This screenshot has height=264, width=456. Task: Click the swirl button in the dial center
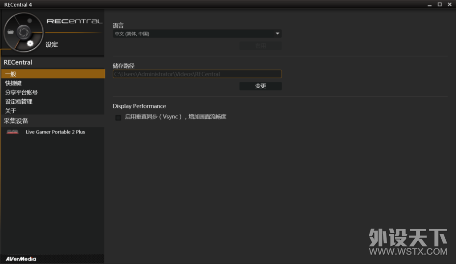pyautogui.click(x=23, y=32)
